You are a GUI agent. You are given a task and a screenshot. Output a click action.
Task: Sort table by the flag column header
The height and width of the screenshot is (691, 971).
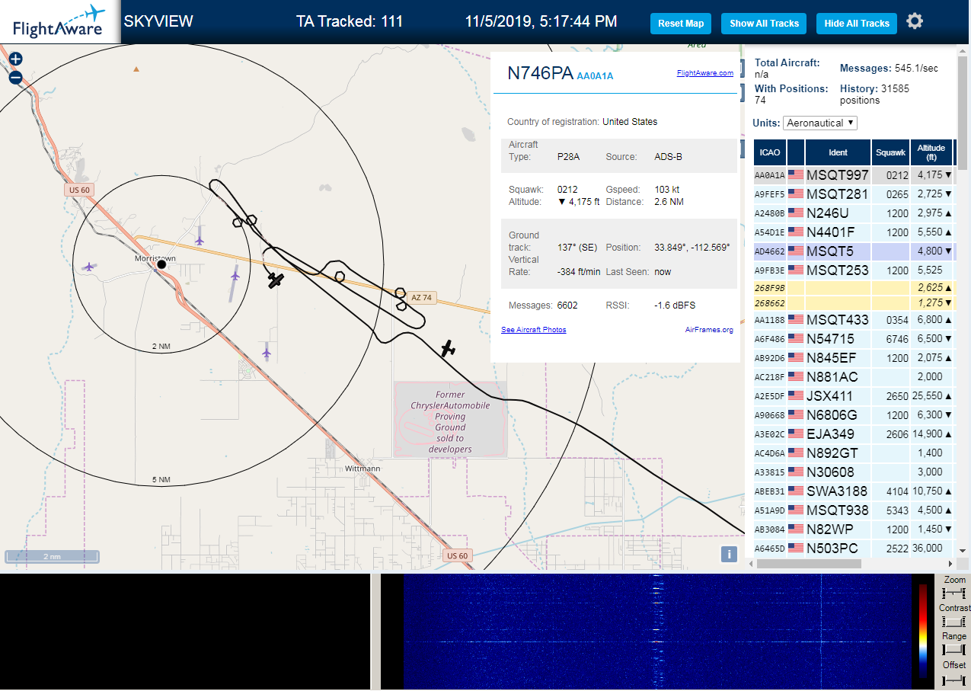tap(796, 152)
